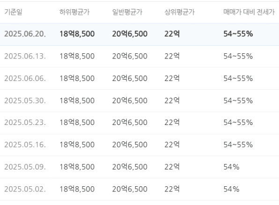Image resolution: width=279 pixels, height=205 pixels.
Task: Select the 2025.05.23. date row
Action: coord(139,123)
